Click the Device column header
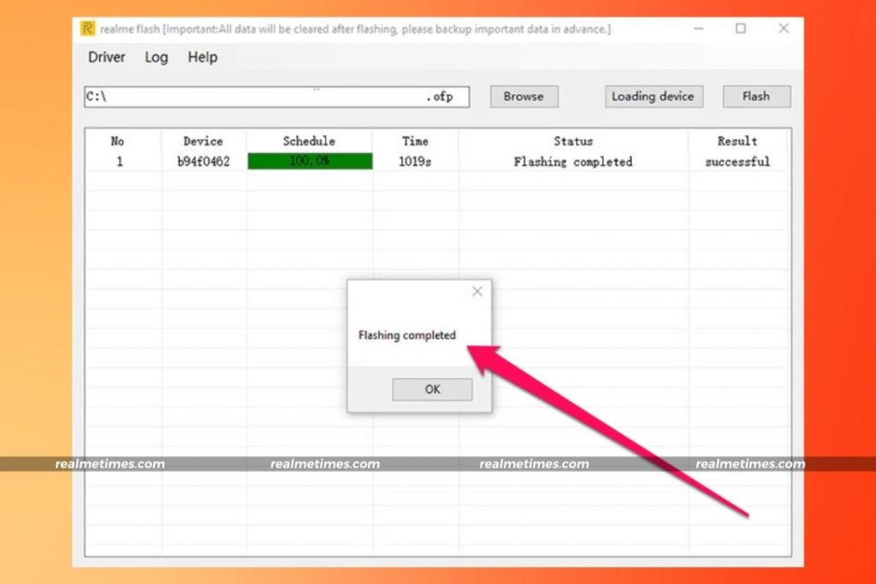Image resolution: width=876 pixels, height=584 pixels. coord(203,141)
